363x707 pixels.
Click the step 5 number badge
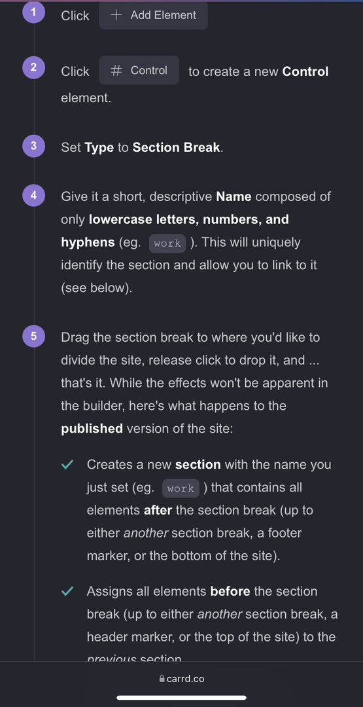[x=34, y=336]
